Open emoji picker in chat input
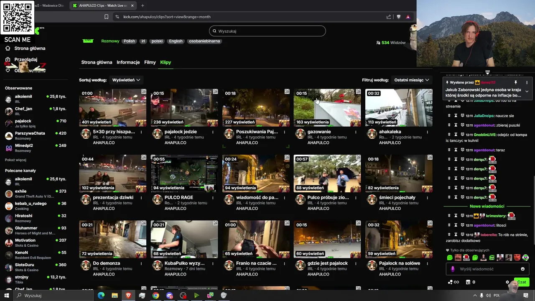The width and height of the screenshot is (535, 301). (x=522, y=269)
